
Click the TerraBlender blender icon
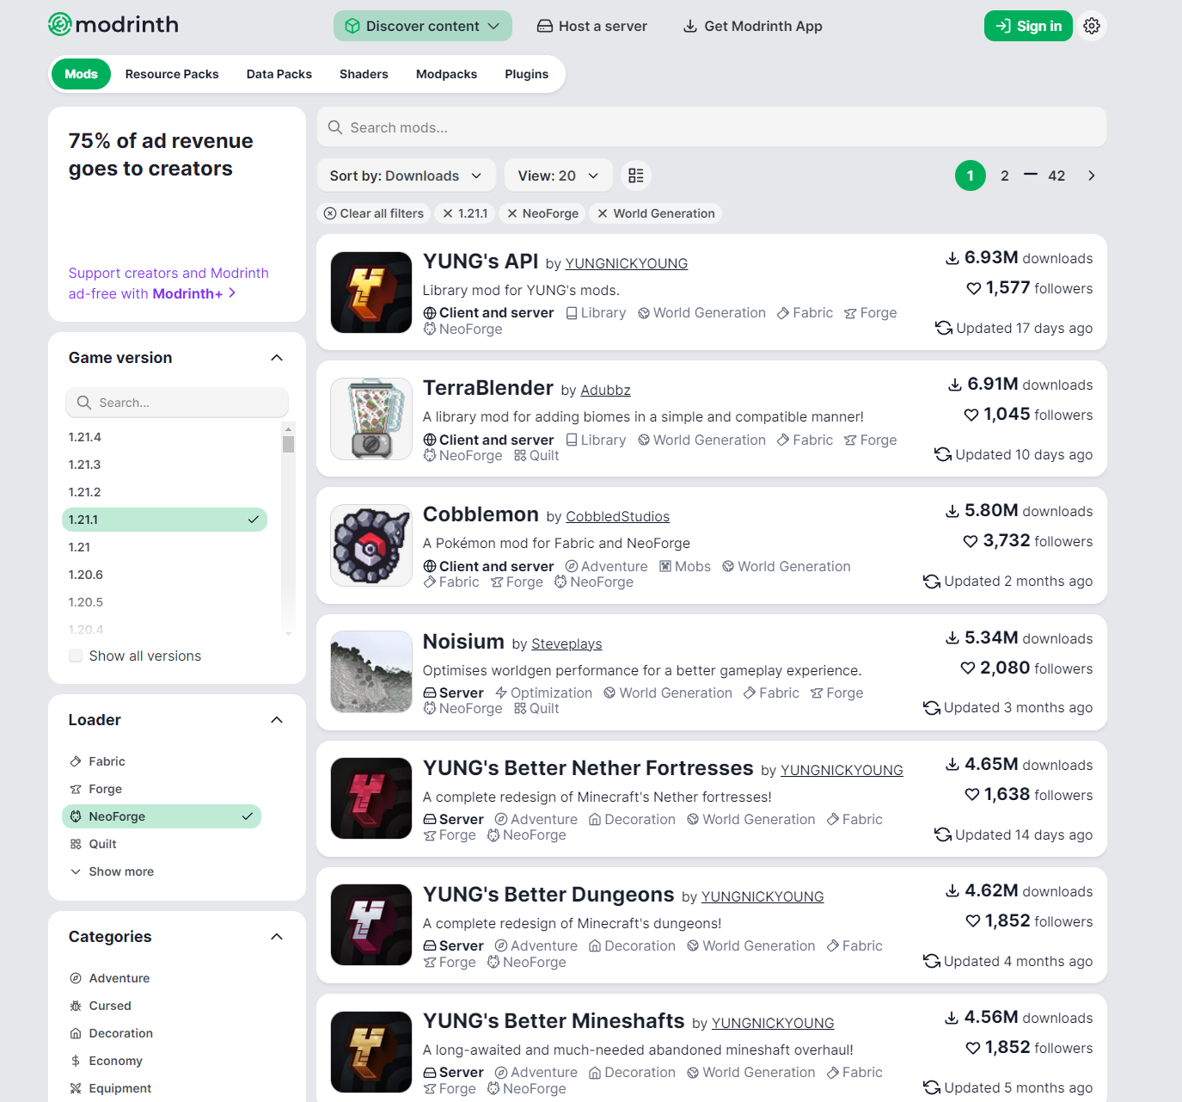(371, 419)
